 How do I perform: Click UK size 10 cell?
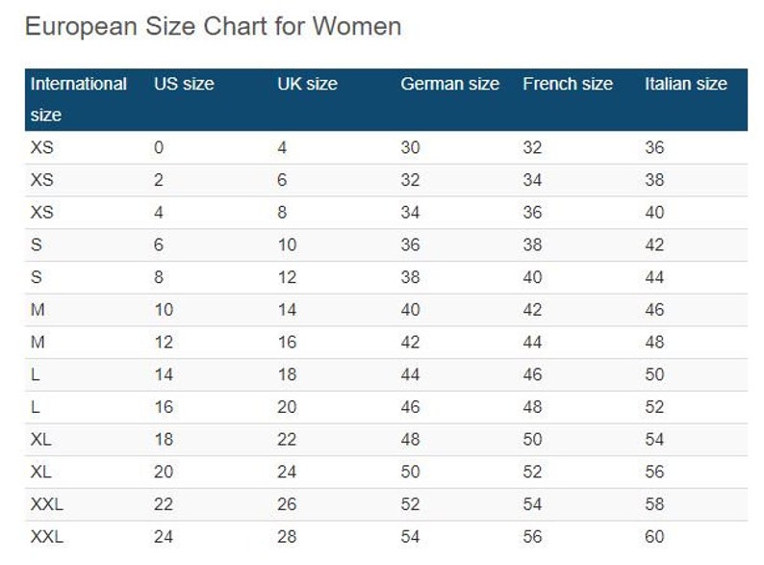pos(287,244)
